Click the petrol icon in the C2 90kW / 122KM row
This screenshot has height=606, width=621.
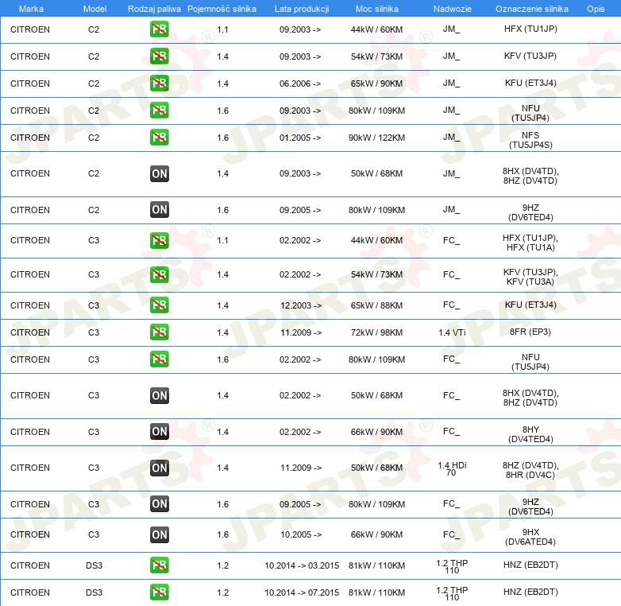[159, 138]
